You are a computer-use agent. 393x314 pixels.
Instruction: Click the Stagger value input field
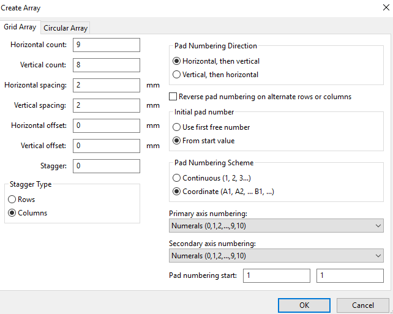coord(106,166)
